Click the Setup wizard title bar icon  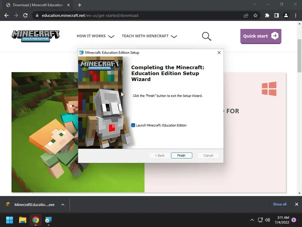point(81,53)
